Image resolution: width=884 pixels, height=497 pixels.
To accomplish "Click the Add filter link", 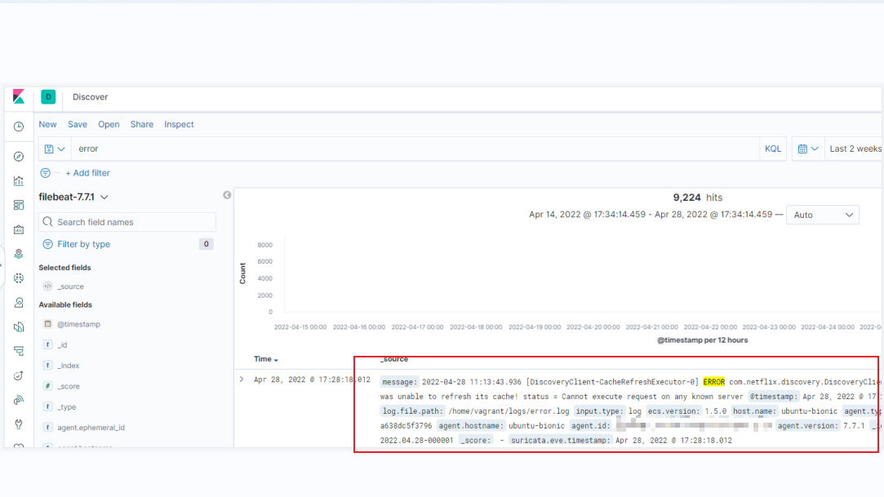I will coord(87,173).
